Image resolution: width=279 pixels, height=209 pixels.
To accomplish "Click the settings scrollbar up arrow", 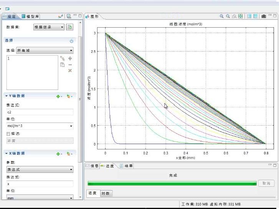I will pyautogui.click(x=80, y=23).
